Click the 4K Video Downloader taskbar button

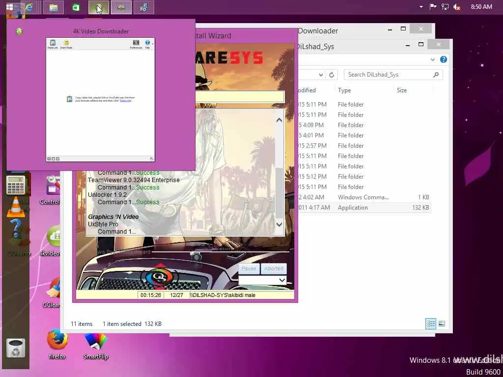(x=99, y=7)
